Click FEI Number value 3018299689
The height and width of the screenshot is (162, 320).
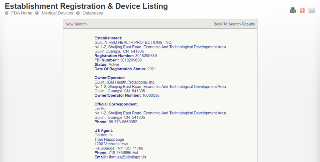point(131,60)
